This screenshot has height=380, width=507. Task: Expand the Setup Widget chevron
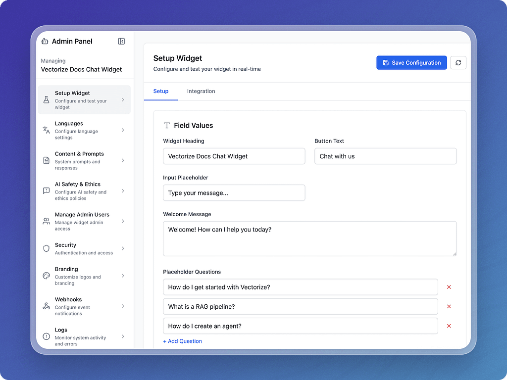coord(123,100)
